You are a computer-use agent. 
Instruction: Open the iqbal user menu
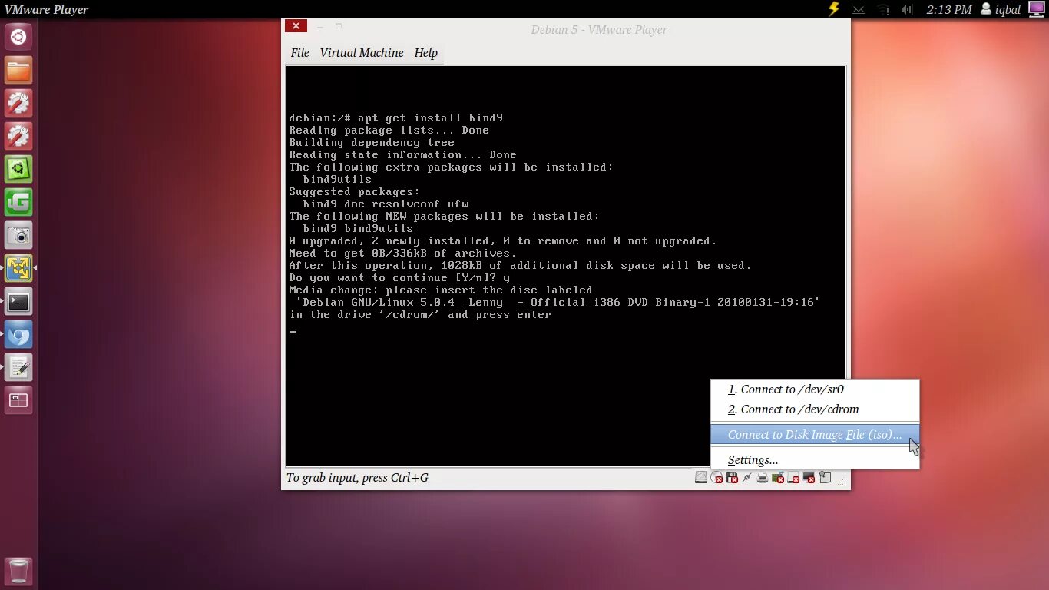1001,9
